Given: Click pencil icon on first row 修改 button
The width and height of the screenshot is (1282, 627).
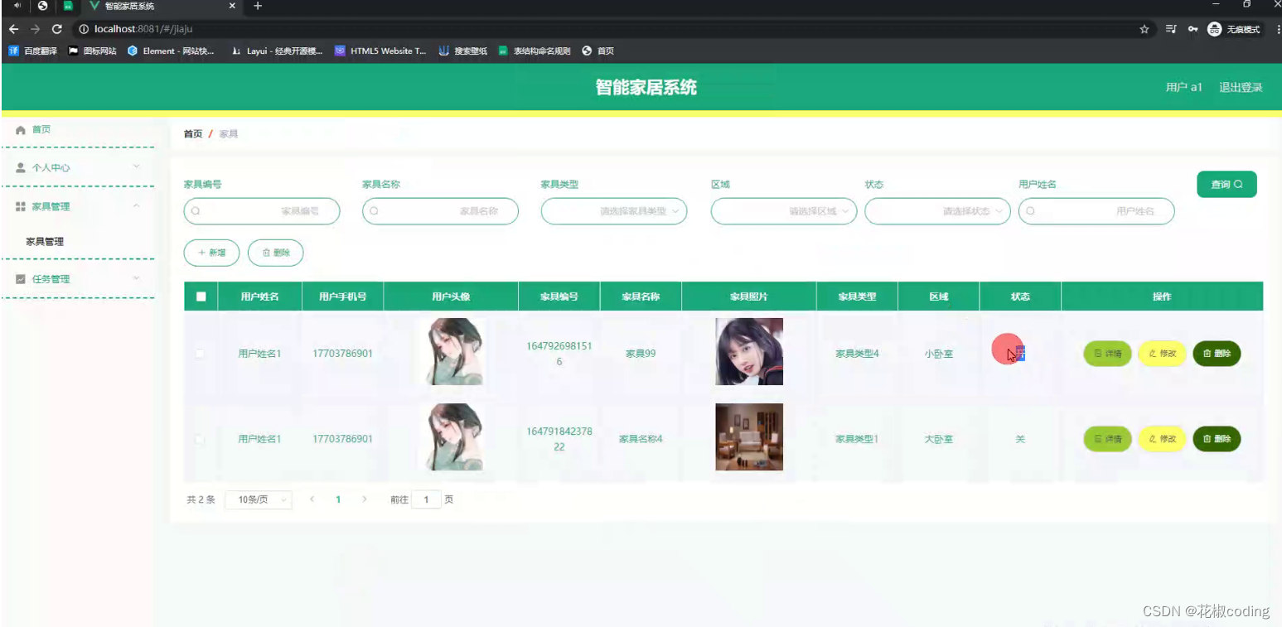Looking at the screenshot, I should click(1152, 353).
